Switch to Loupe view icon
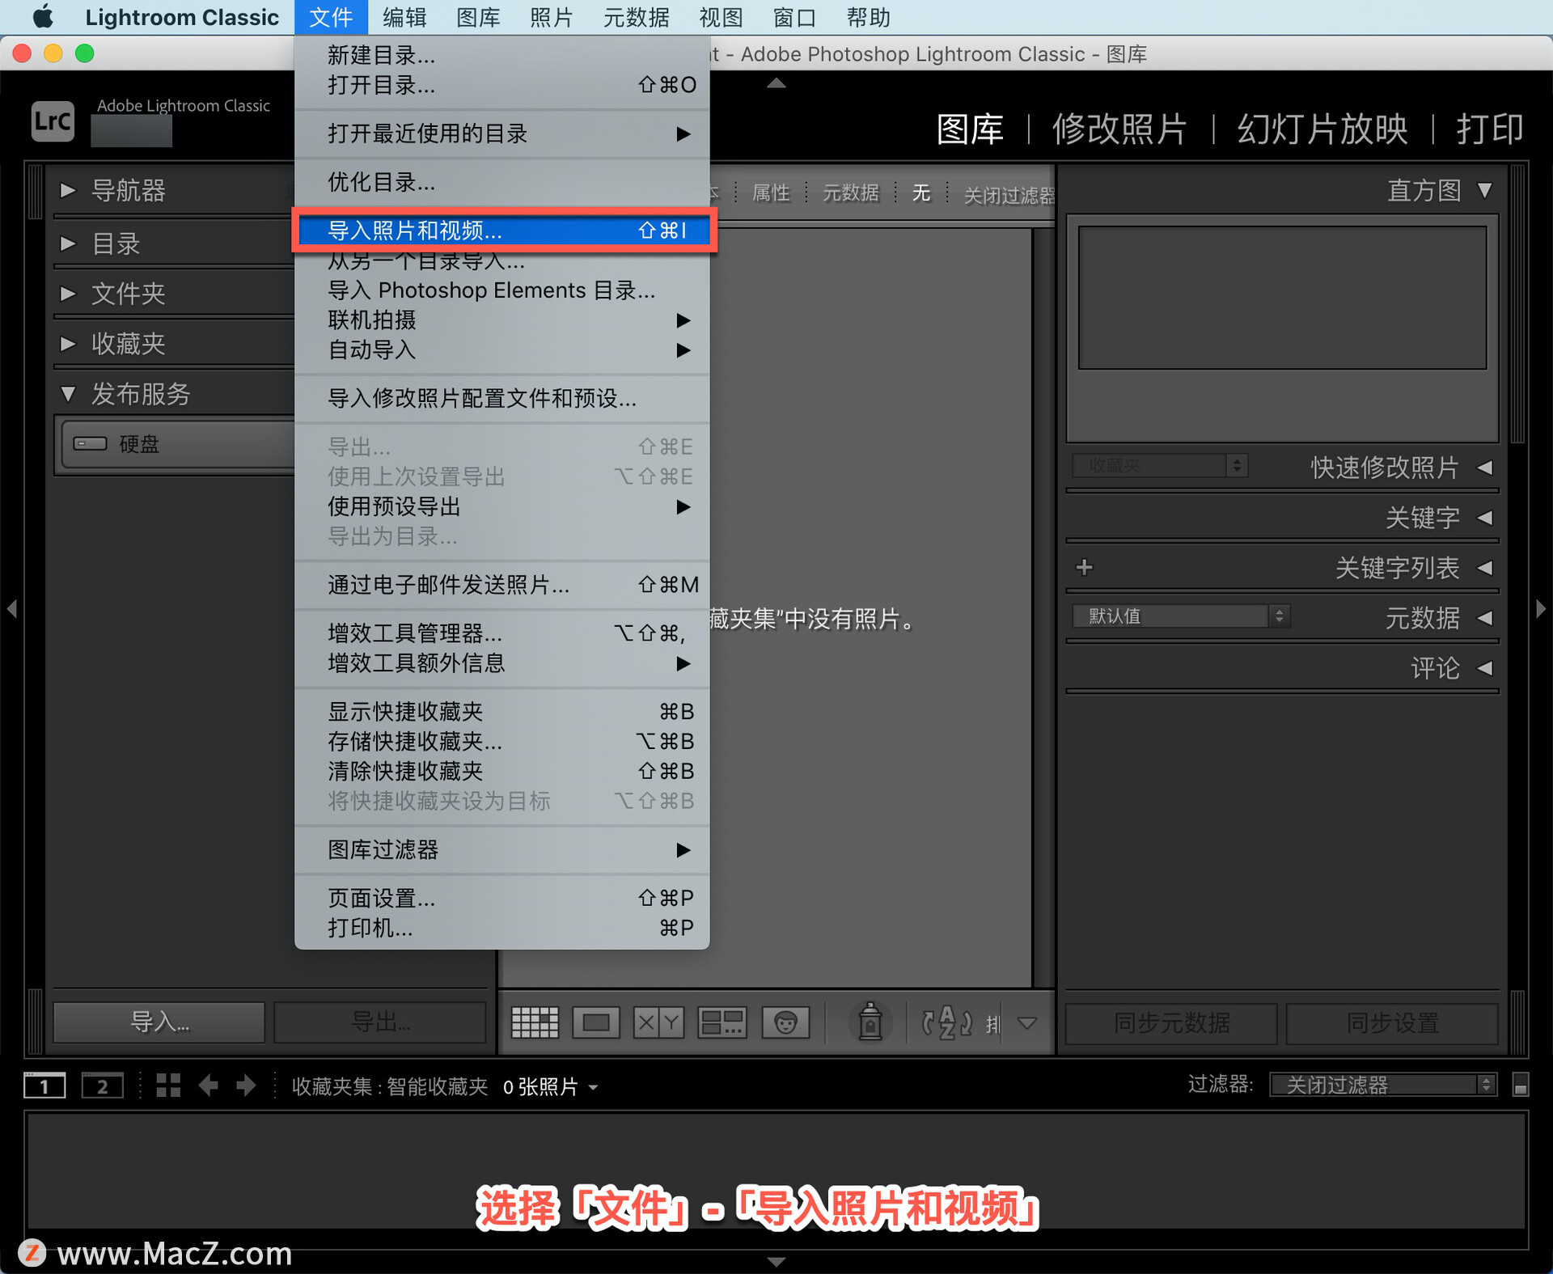The width and height of the screenshot is (1553, 1274). 596,1022
